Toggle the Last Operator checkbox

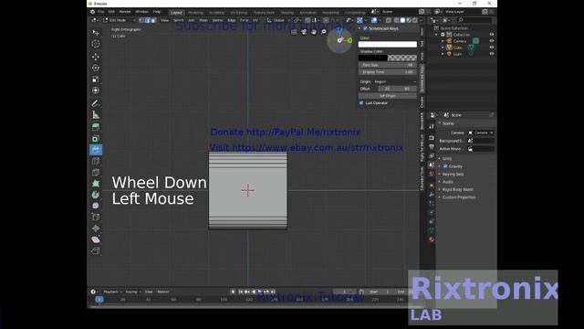pyautogui.click(x=361, y=103)
